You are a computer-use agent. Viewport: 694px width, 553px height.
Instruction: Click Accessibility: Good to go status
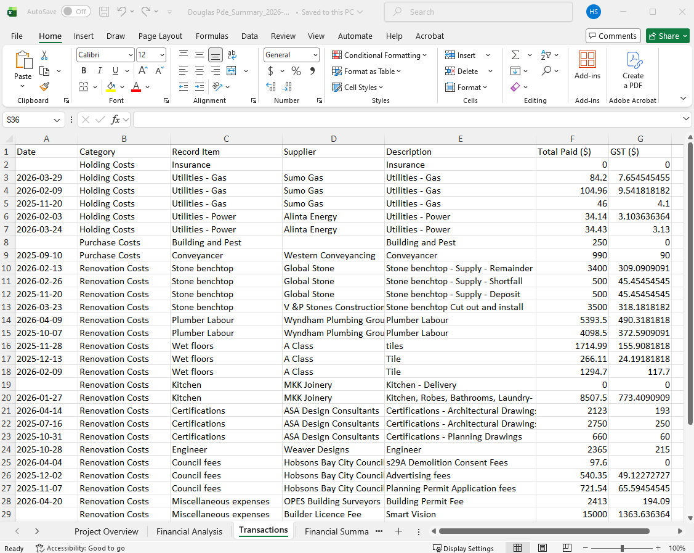click(80, 548)
